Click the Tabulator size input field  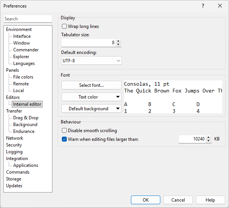point(89,43)
